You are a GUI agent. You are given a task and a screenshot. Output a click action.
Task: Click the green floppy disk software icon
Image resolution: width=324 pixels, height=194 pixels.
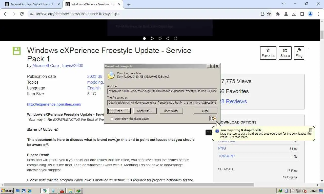pyautogui.click(x=17, y=51)
